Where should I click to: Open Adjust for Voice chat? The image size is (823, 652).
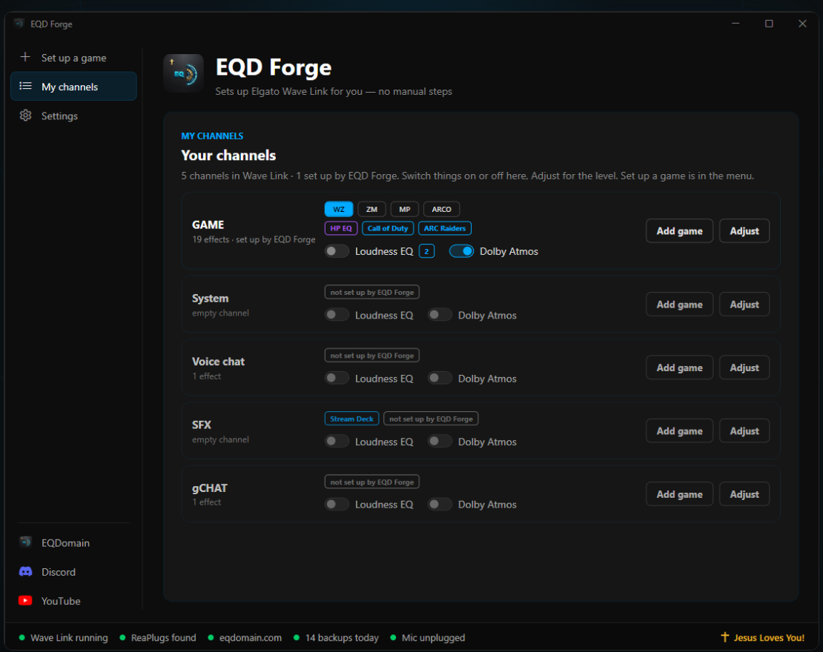[x=744, y=367]
